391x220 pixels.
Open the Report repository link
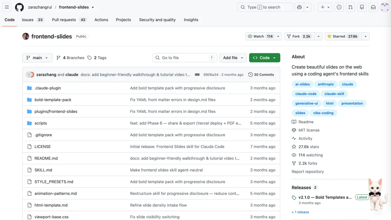[x=308, y=171]
